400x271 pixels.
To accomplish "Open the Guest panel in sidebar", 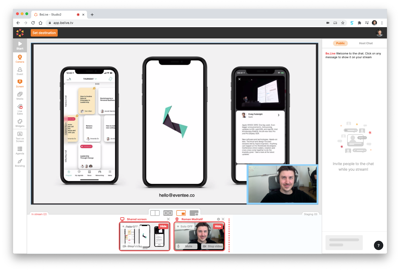I will click(x=20, y=71).
